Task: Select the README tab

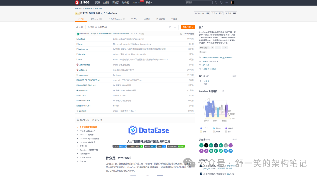Action: click(83, 120)
